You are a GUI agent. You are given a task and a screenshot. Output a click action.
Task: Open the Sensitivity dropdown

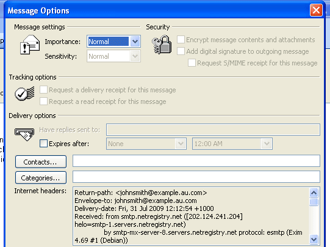click(x=135, y=56)
